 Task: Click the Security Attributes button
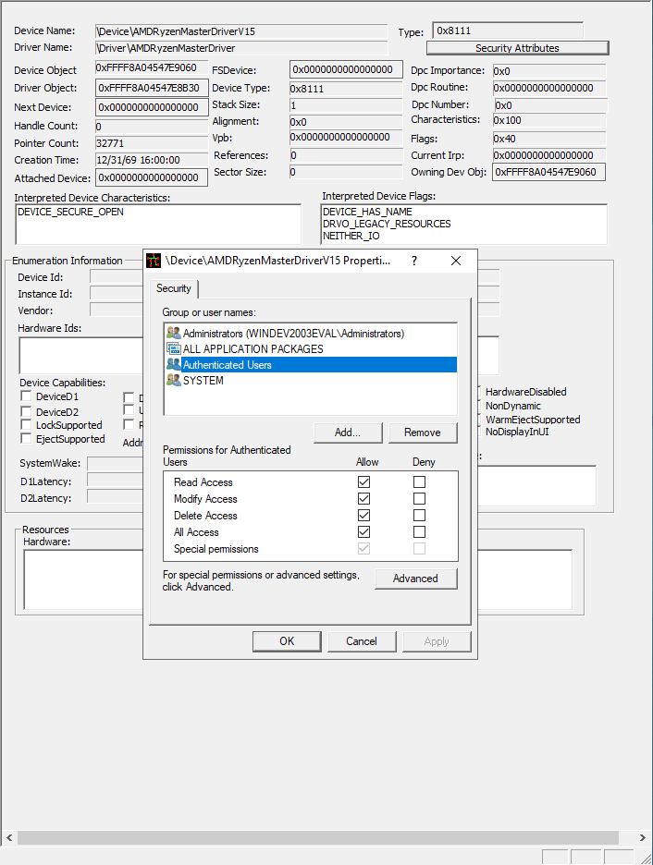click(517, 48)
